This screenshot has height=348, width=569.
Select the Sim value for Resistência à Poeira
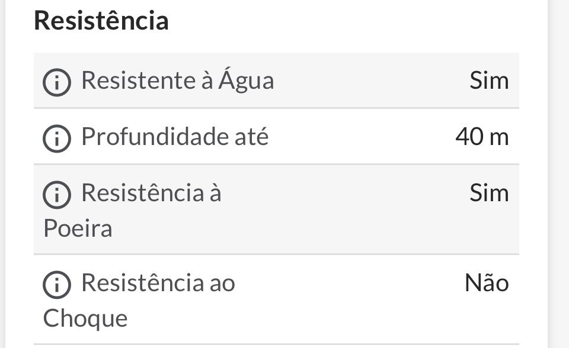(x=489, y=193)
